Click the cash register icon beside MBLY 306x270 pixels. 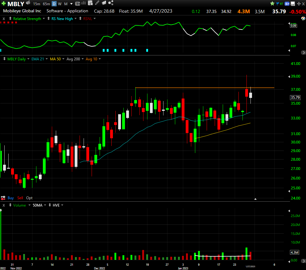pyautogui.click(x=28, y=3)
